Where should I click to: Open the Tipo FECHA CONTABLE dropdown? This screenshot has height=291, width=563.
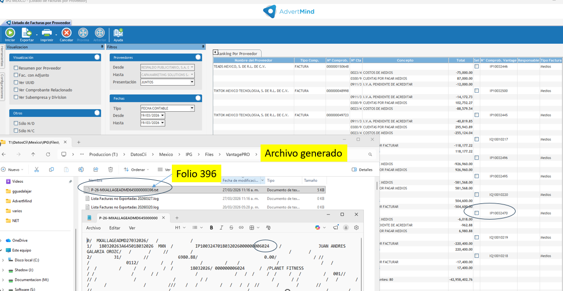(x=192, y=108)
